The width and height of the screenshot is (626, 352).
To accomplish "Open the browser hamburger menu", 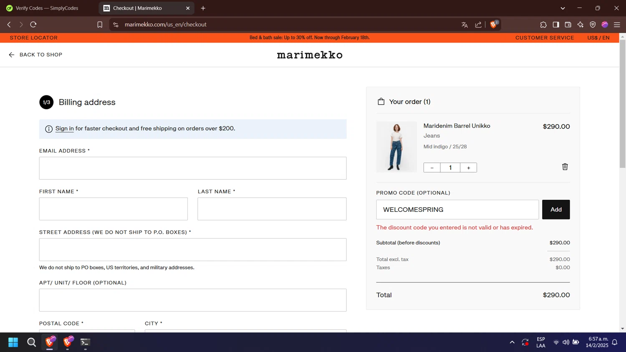I will coord(617,25).
